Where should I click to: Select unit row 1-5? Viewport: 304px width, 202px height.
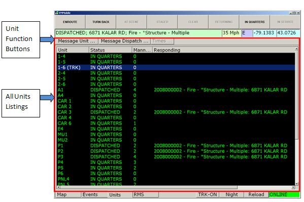tap(176, 62)
